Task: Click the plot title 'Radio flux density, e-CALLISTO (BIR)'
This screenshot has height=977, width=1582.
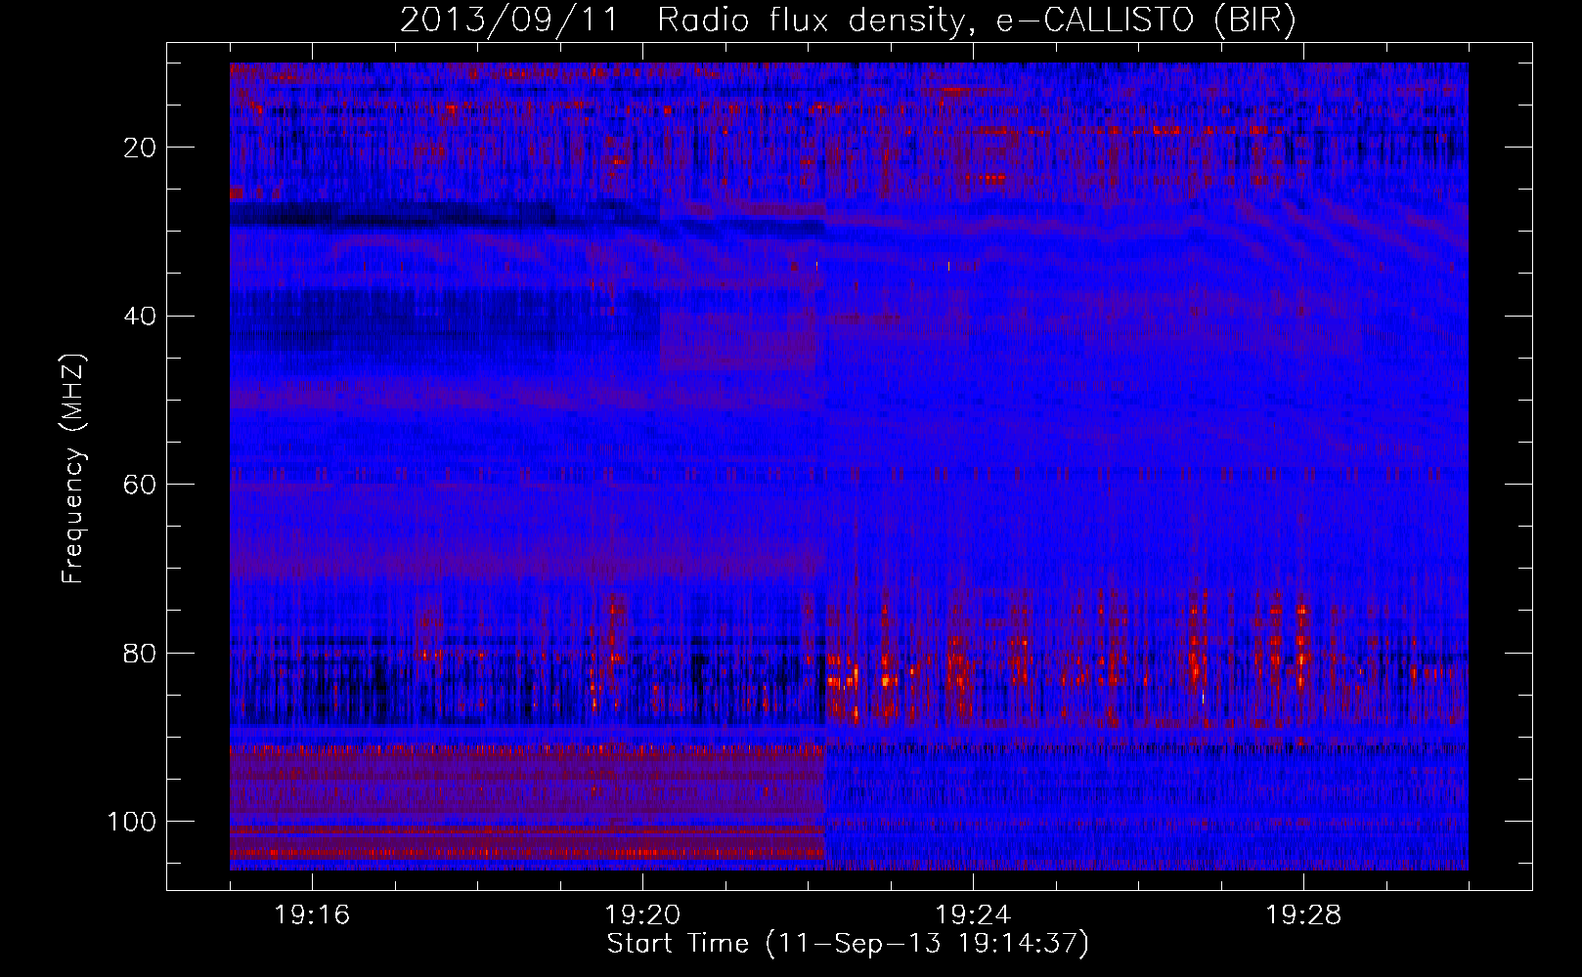Action: click(x=976, y=20)
